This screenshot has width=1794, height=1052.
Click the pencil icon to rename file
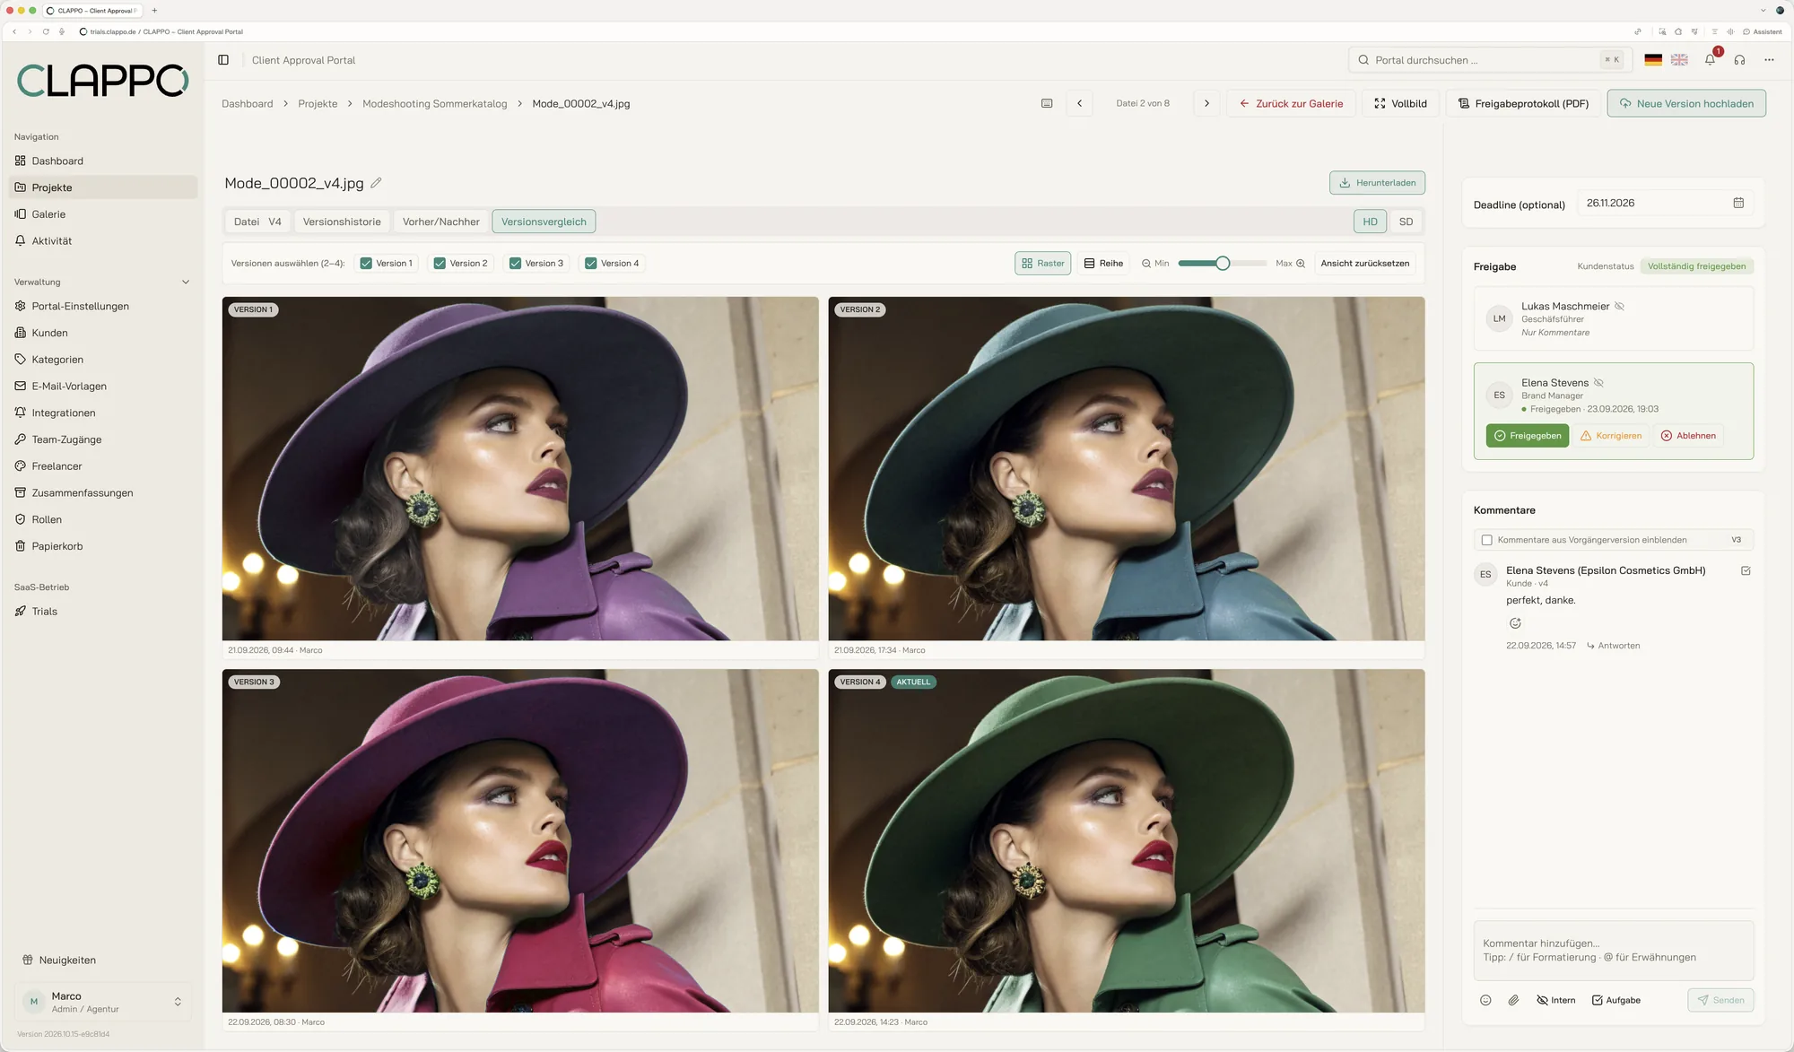coord(377,183)
